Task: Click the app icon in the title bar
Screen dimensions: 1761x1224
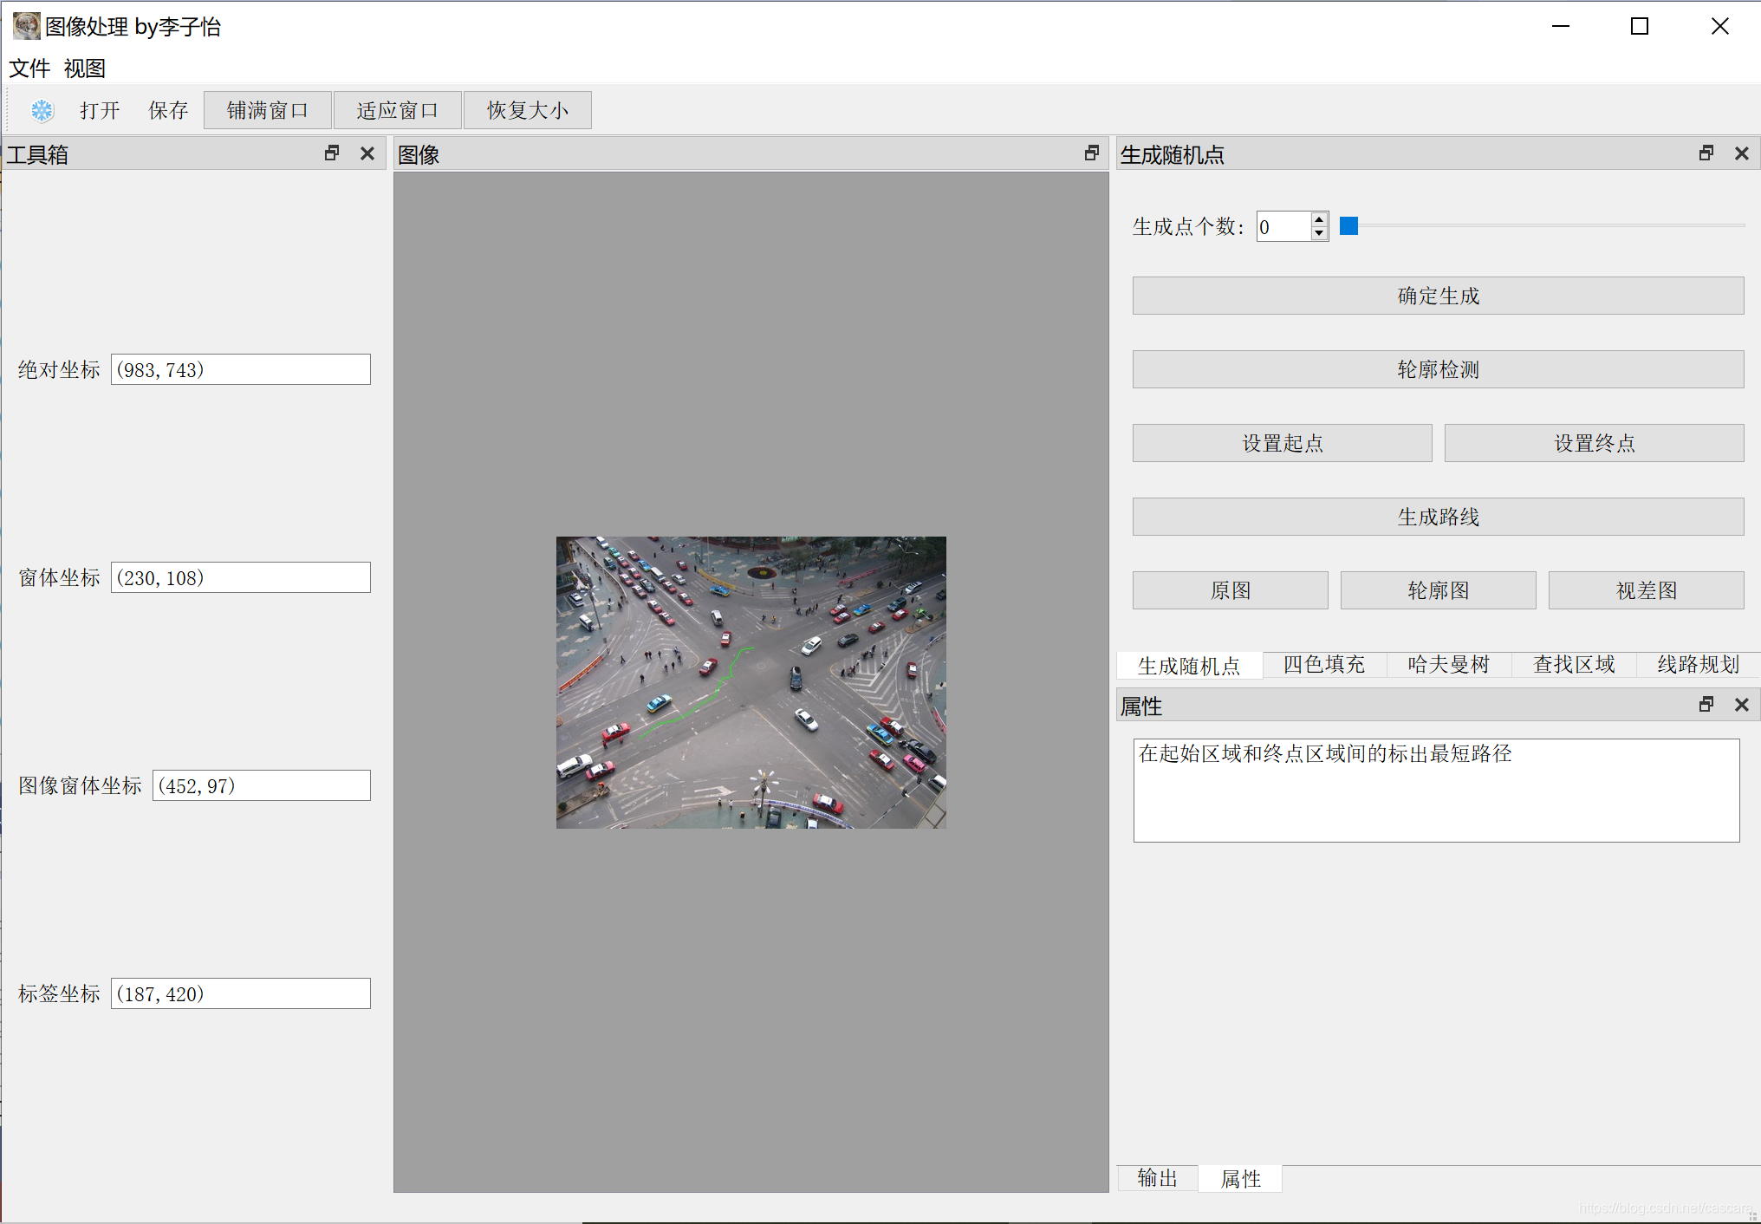Action: [26, 26]
